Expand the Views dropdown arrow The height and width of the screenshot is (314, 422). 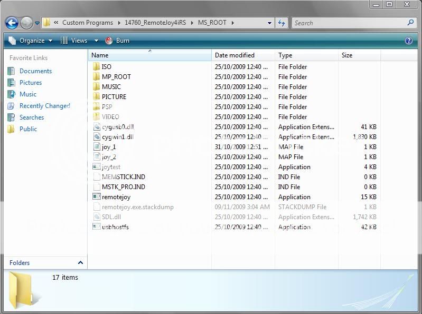coord(96,41)
